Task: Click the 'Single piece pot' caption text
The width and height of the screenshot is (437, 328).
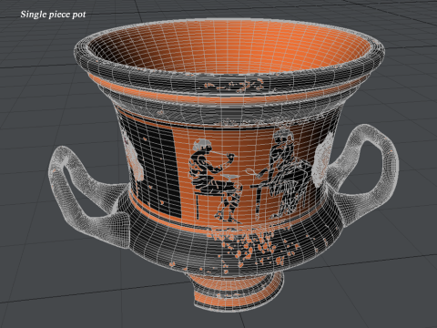Action: pos(53,15)
